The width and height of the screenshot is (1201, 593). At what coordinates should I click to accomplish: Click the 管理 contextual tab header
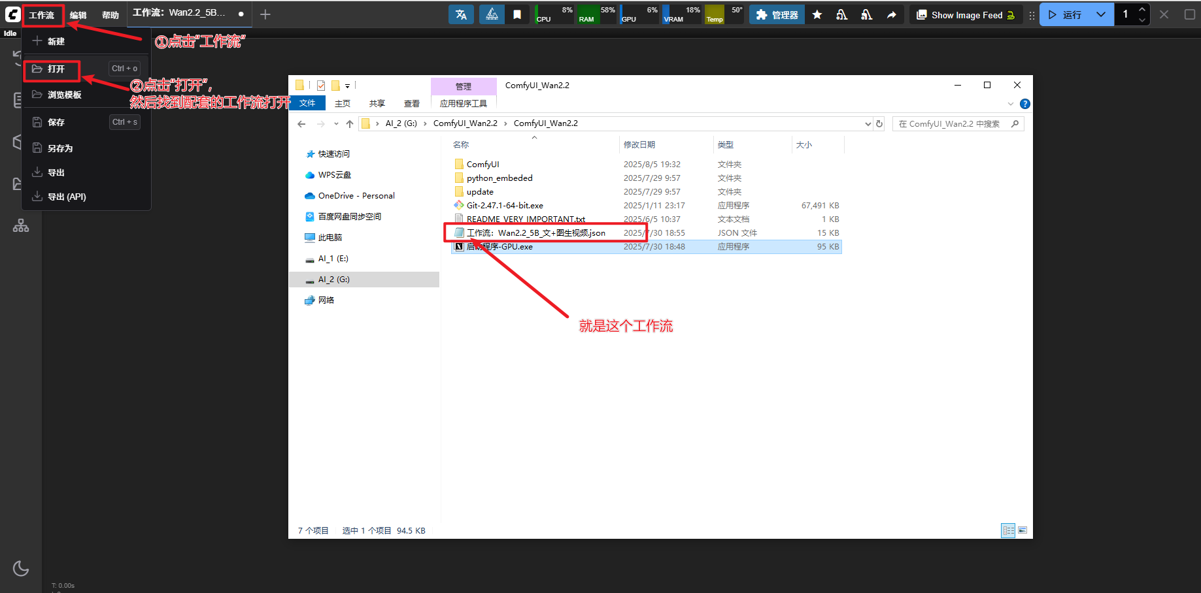click(x=464, y=86)
